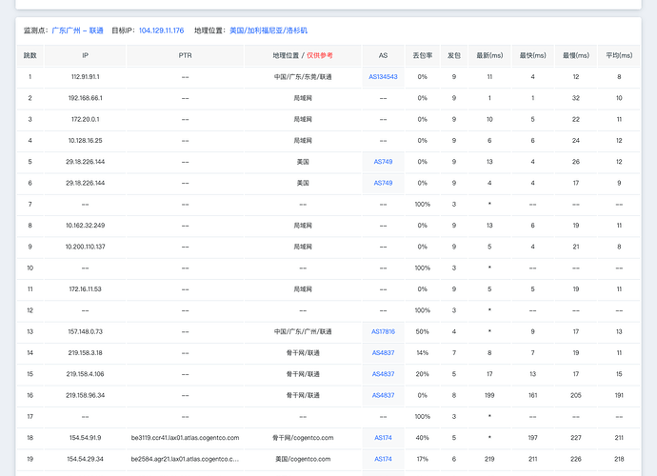Select IP cell 192.168.66.1
This screenshot has width=657, height=476.
pos(85,98)
